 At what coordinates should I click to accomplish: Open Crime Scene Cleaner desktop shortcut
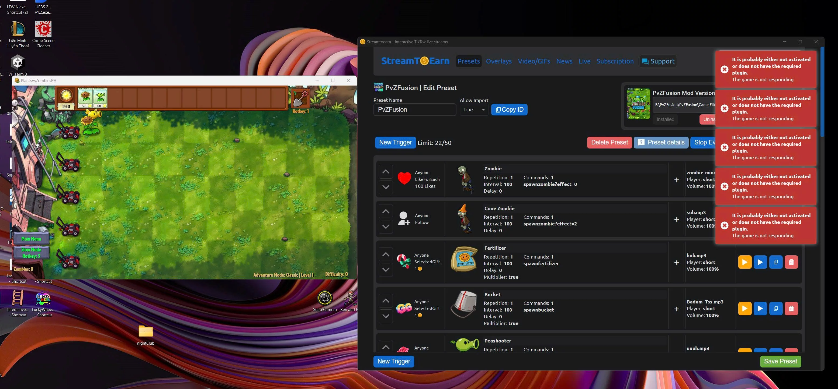click(x=43, y=34)
